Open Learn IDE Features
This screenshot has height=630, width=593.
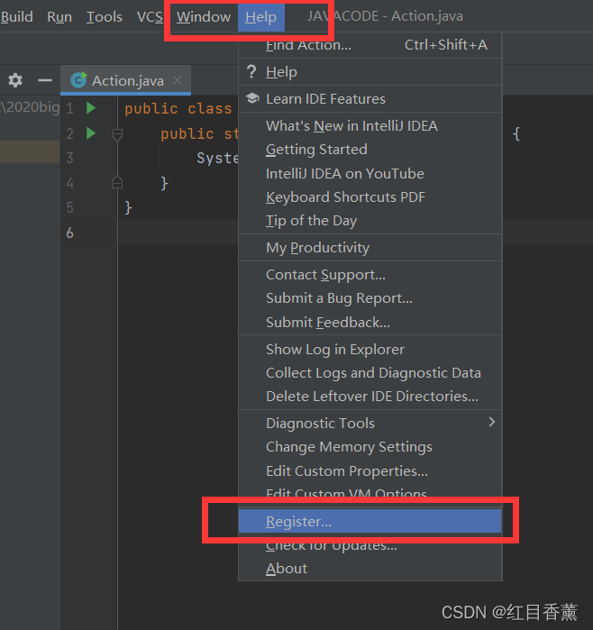coord(370,99)
